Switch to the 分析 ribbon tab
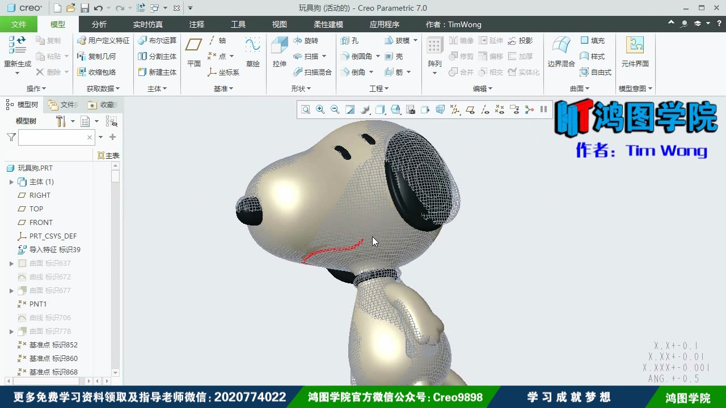Screen dimensions: 726x408 point(99,24)
